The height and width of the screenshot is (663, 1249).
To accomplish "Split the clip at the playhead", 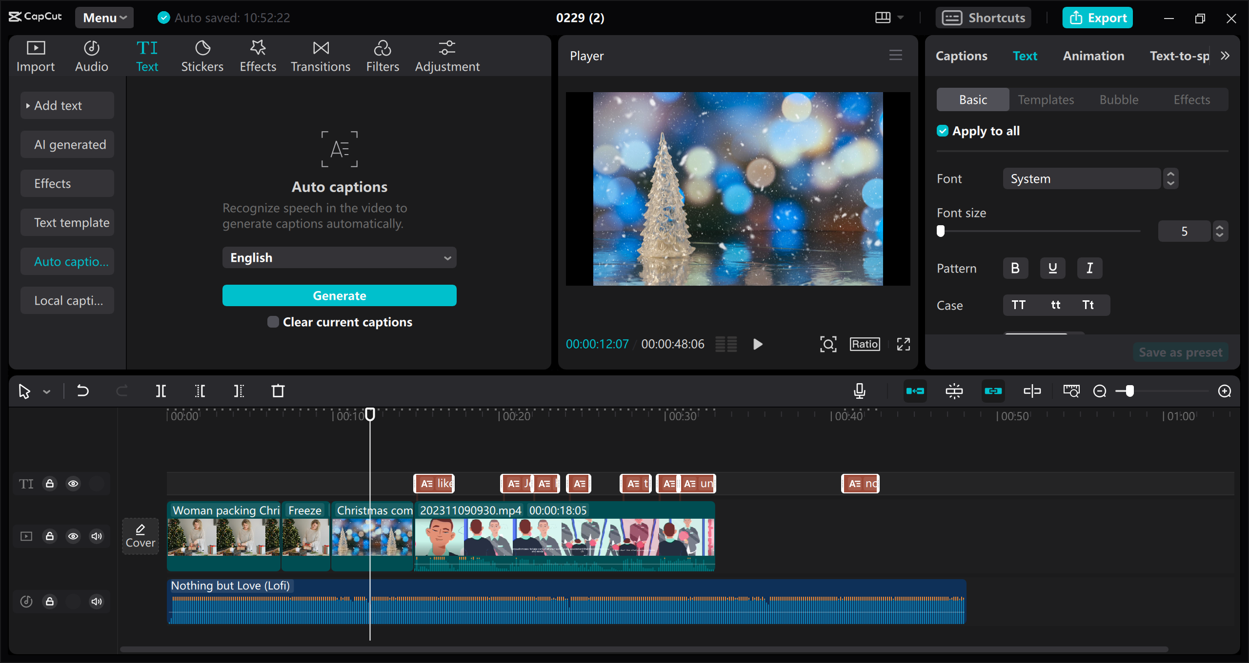I will point(161,390).
